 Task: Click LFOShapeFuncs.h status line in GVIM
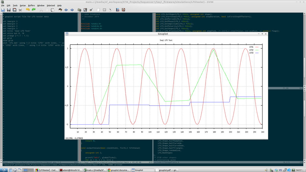tap(228, 162)
